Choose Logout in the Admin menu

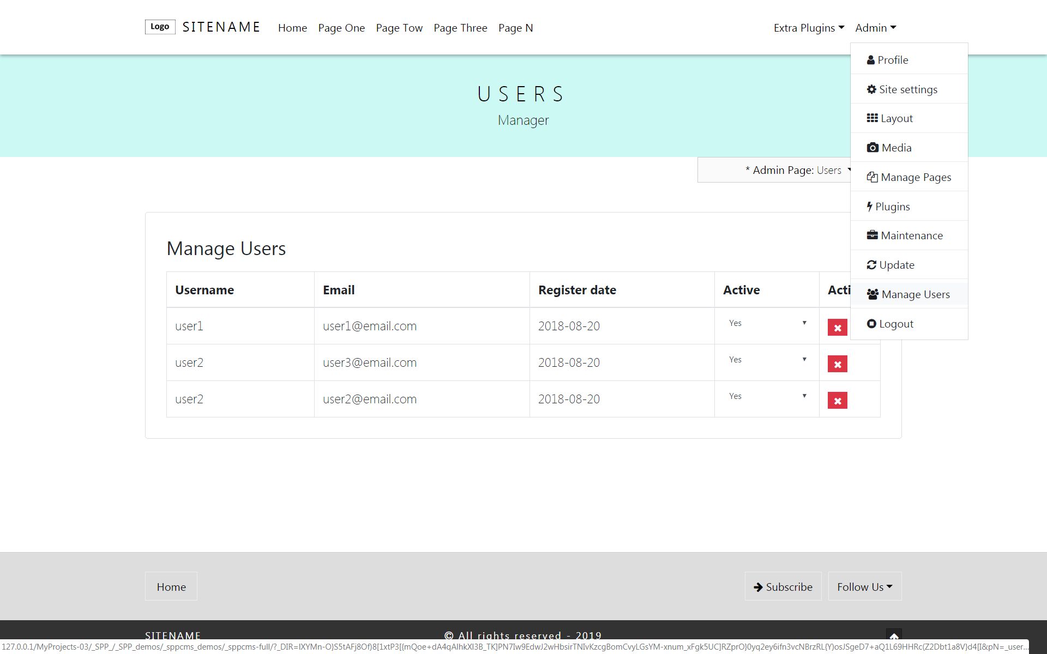(x=895, y=324)
